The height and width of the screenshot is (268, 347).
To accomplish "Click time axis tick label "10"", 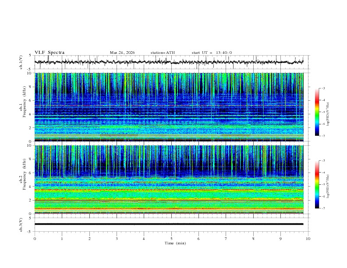I will pyautogui.click(x=308, y=239).
